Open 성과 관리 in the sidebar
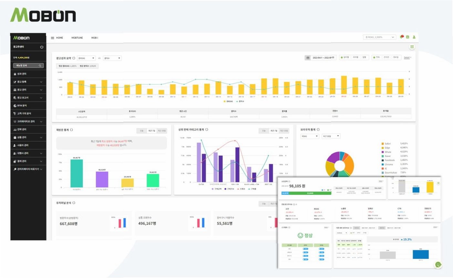 28,74
